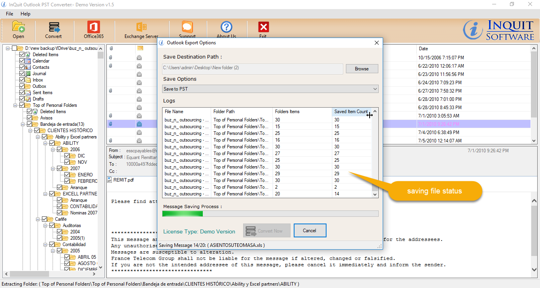Open Support from the toolbar

[187, 27]
